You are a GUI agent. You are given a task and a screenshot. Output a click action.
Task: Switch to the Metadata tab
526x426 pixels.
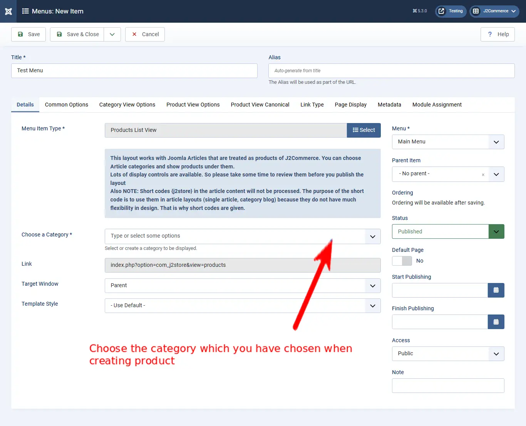point(389,105)
